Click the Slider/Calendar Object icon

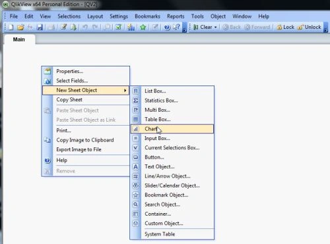pos(136,185)
